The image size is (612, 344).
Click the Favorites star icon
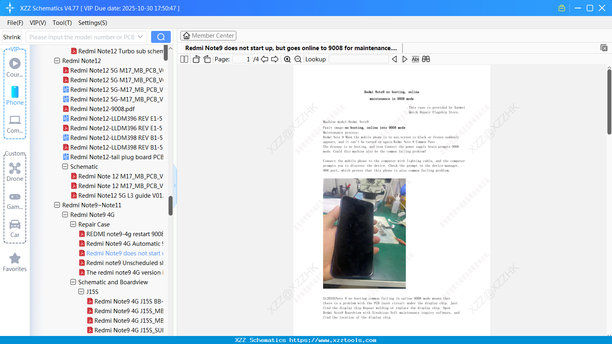tap(14, 259)
